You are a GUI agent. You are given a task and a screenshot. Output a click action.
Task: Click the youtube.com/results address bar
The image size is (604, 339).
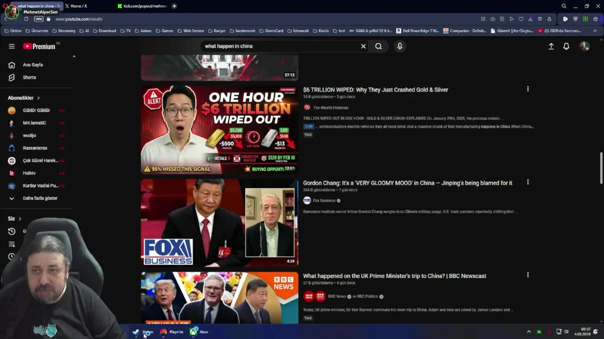(x=79, y=19)
